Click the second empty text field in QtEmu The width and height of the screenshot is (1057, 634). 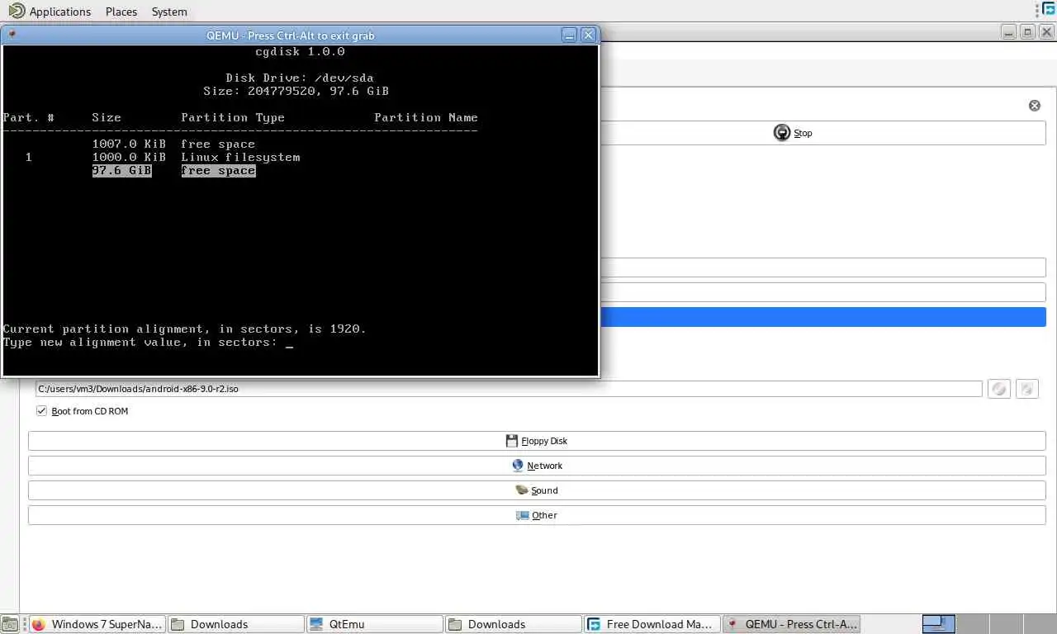click(x=822, y=292)
